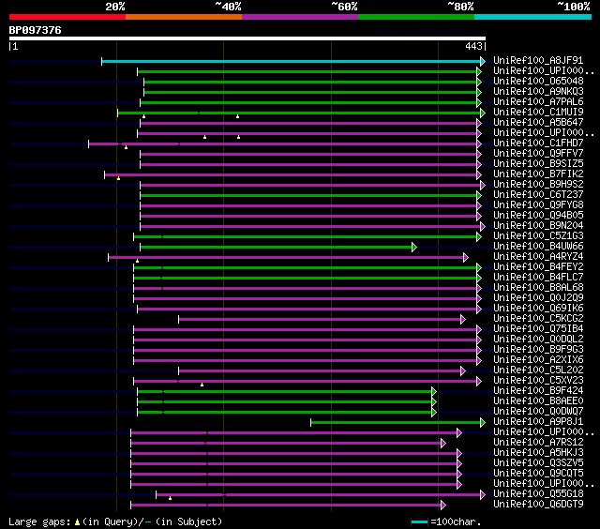Screen dimensions: 600x529
Task: Click the yellow gap marker in the Large gaps legend
Action: point(77,522)
